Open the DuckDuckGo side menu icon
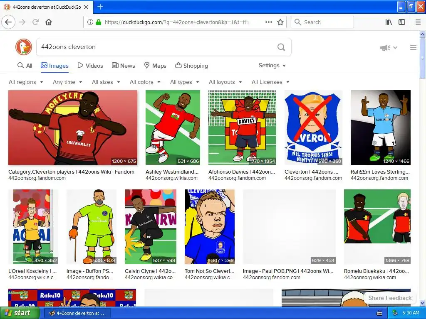The width and height of the screenshot is (426, 319). tap(413, 47)
